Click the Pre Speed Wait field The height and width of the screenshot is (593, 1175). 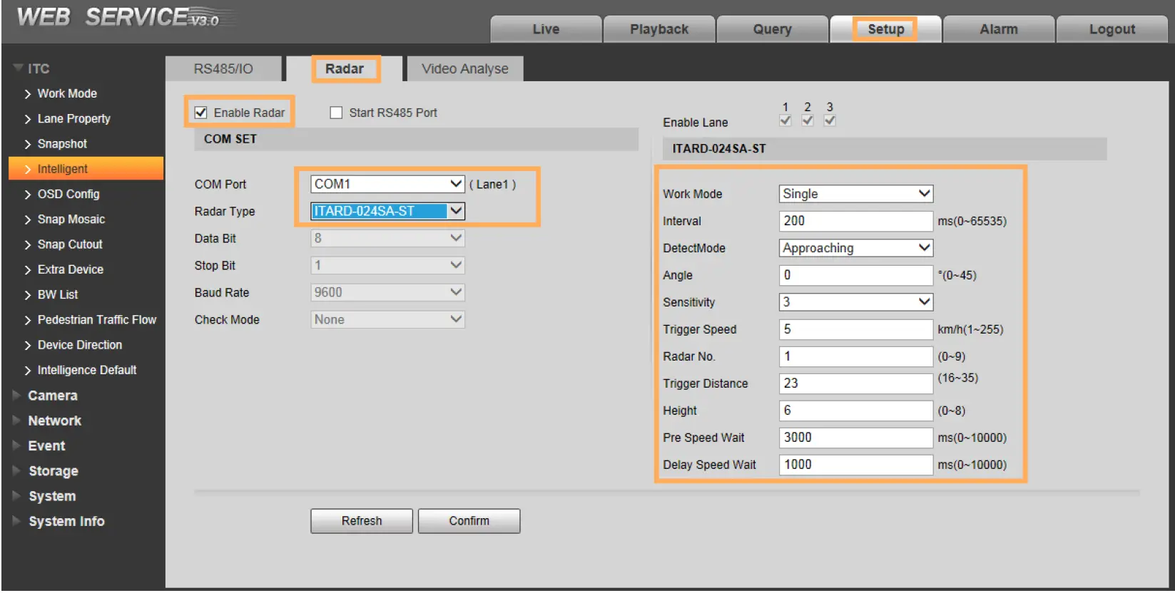(856, 438)
